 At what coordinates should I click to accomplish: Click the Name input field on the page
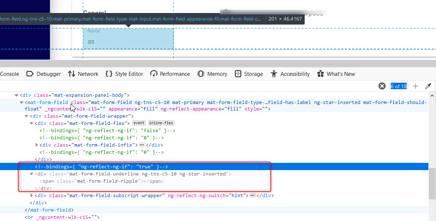tap(128, 39)
